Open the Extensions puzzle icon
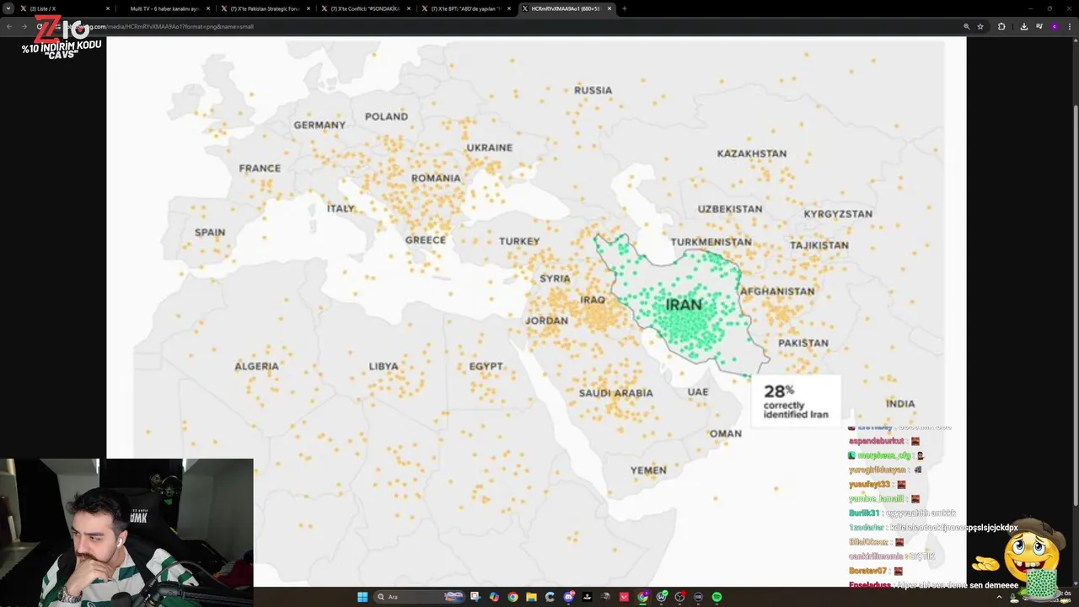The image size is (1079, 607). 1001,26
